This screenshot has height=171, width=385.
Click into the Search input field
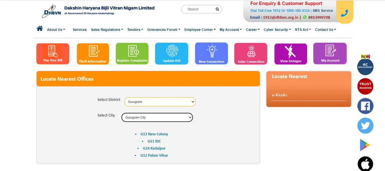(x=200, y=9)
